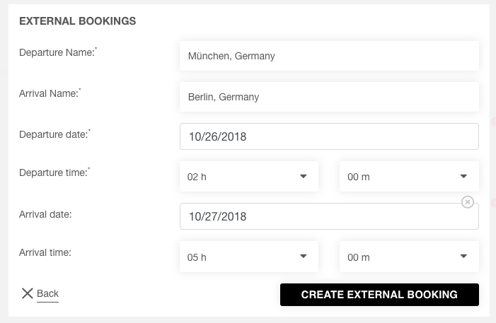Clear the arrival date with the circled x icon
The image size is (496, 323).
(467, 202)
